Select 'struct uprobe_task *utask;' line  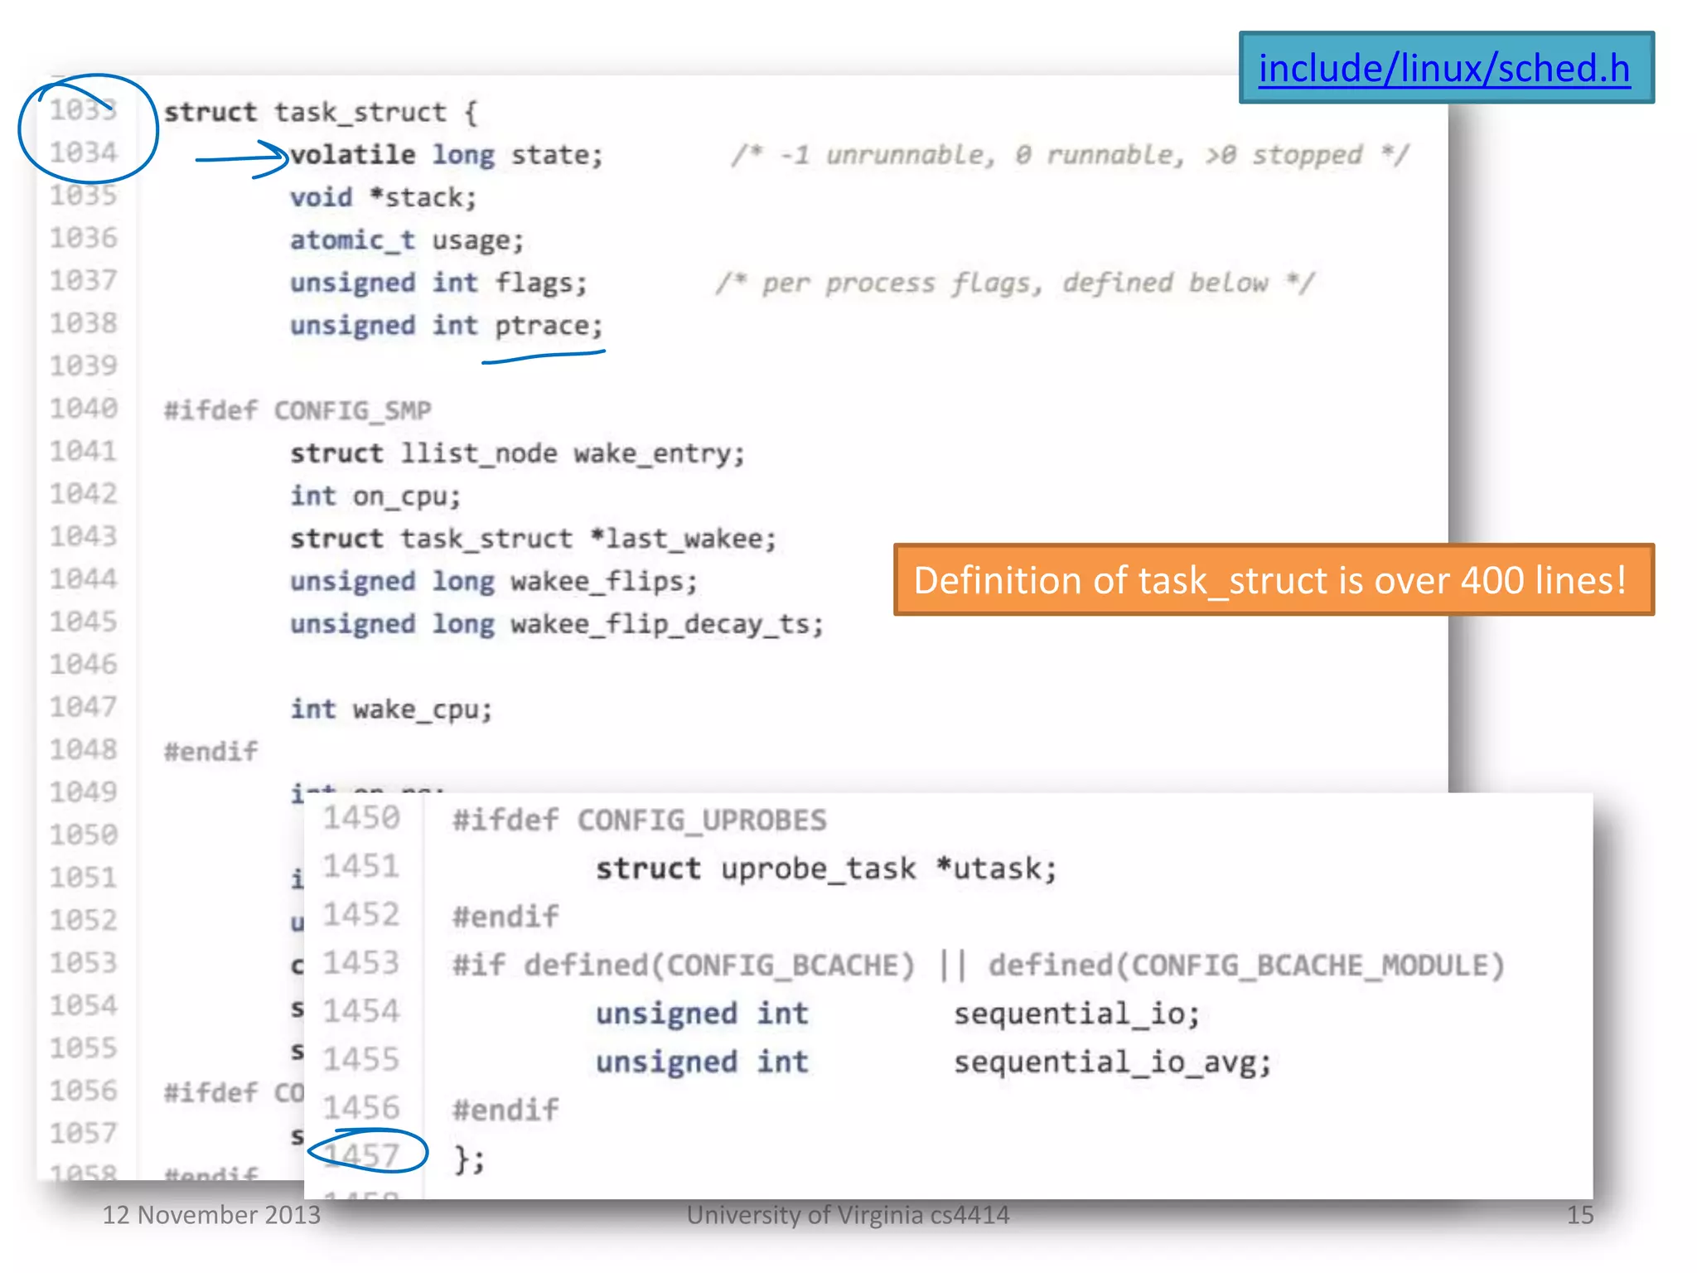point(826,869)
